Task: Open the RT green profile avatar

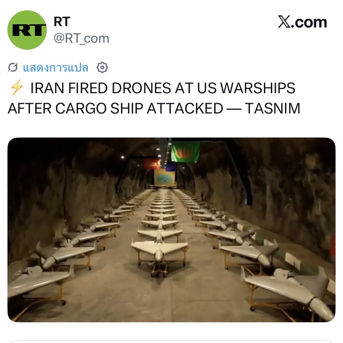Action: (27, 30)
